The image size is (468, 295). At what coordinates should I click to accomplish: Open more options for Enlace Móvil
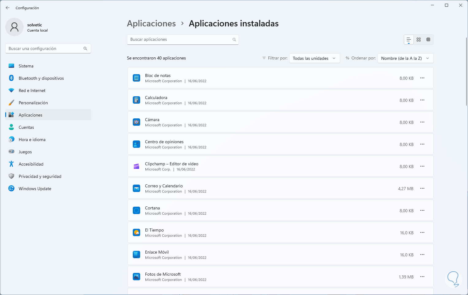[422, 255]
